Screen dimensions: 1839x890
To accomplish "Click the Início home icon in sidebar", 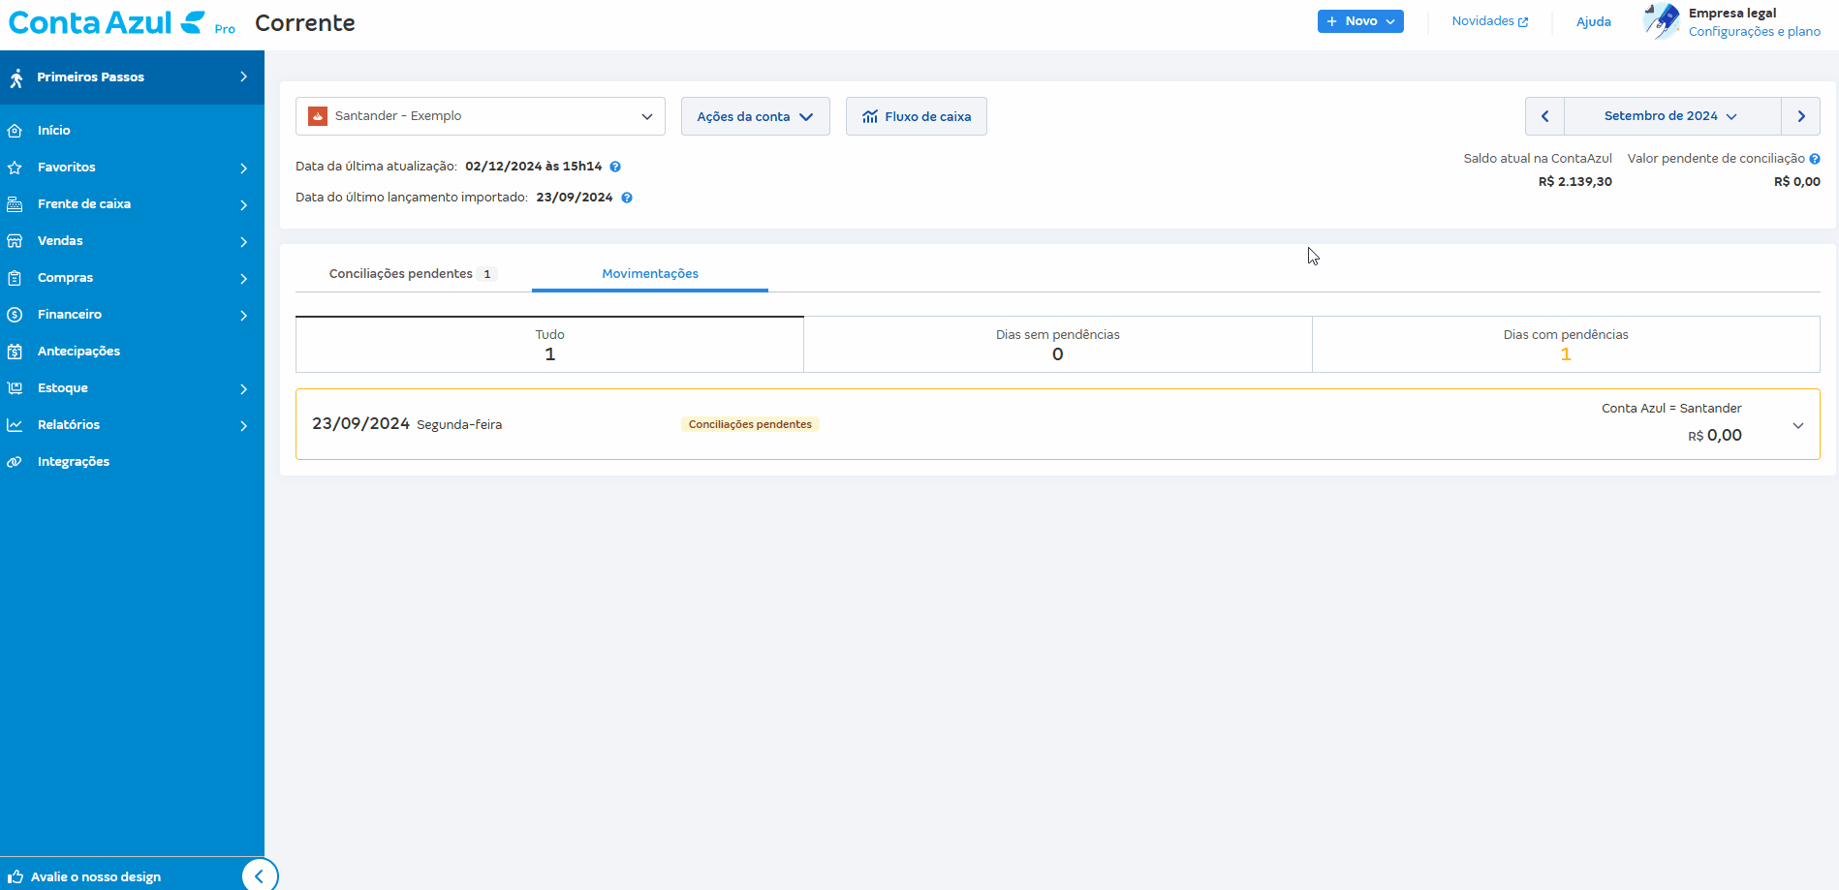I will 15,131.
